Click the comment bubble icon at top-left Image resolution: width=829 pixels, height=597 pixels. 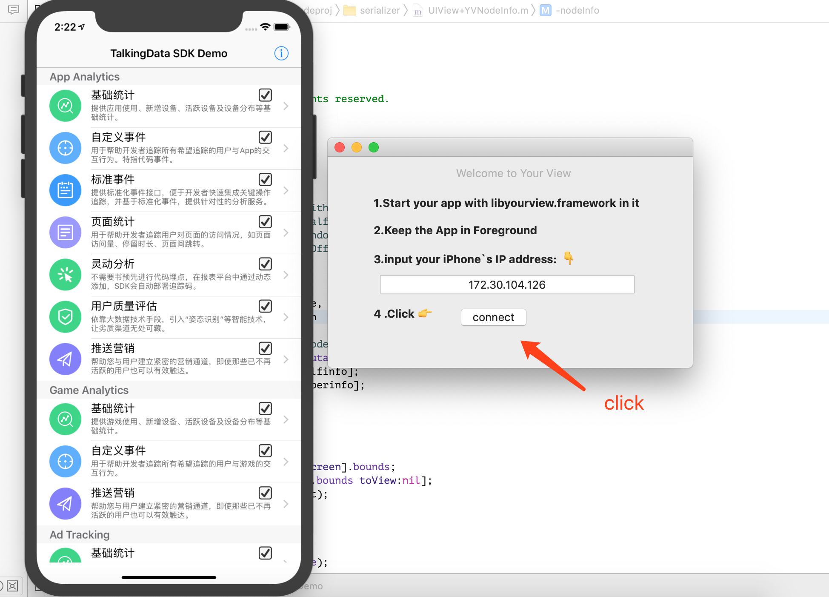pyautogui.click(x=14, y=9)
